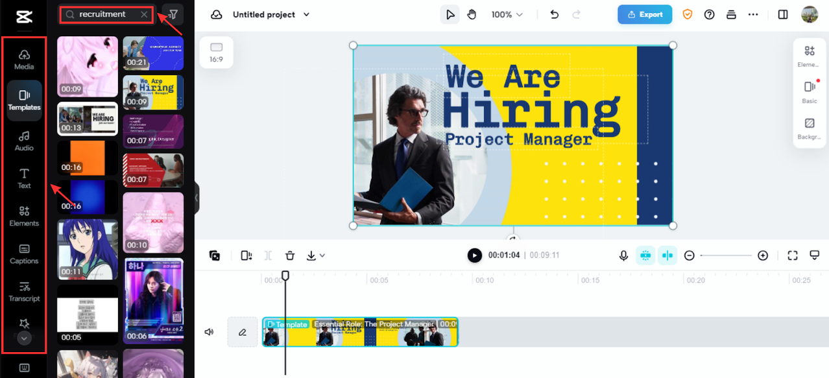Open the user profile avatar
Image resolution: width=829 pixels, height=378 pixels.
810,14
